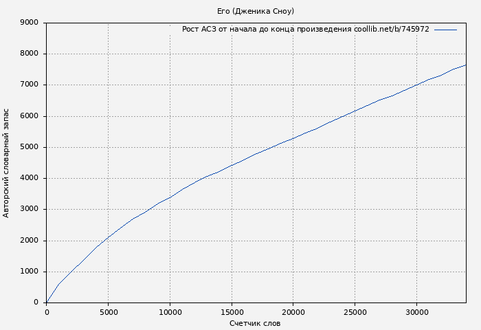
Task: Click the 9000 tick label on the Y-axis
Action: coord(30,23)
